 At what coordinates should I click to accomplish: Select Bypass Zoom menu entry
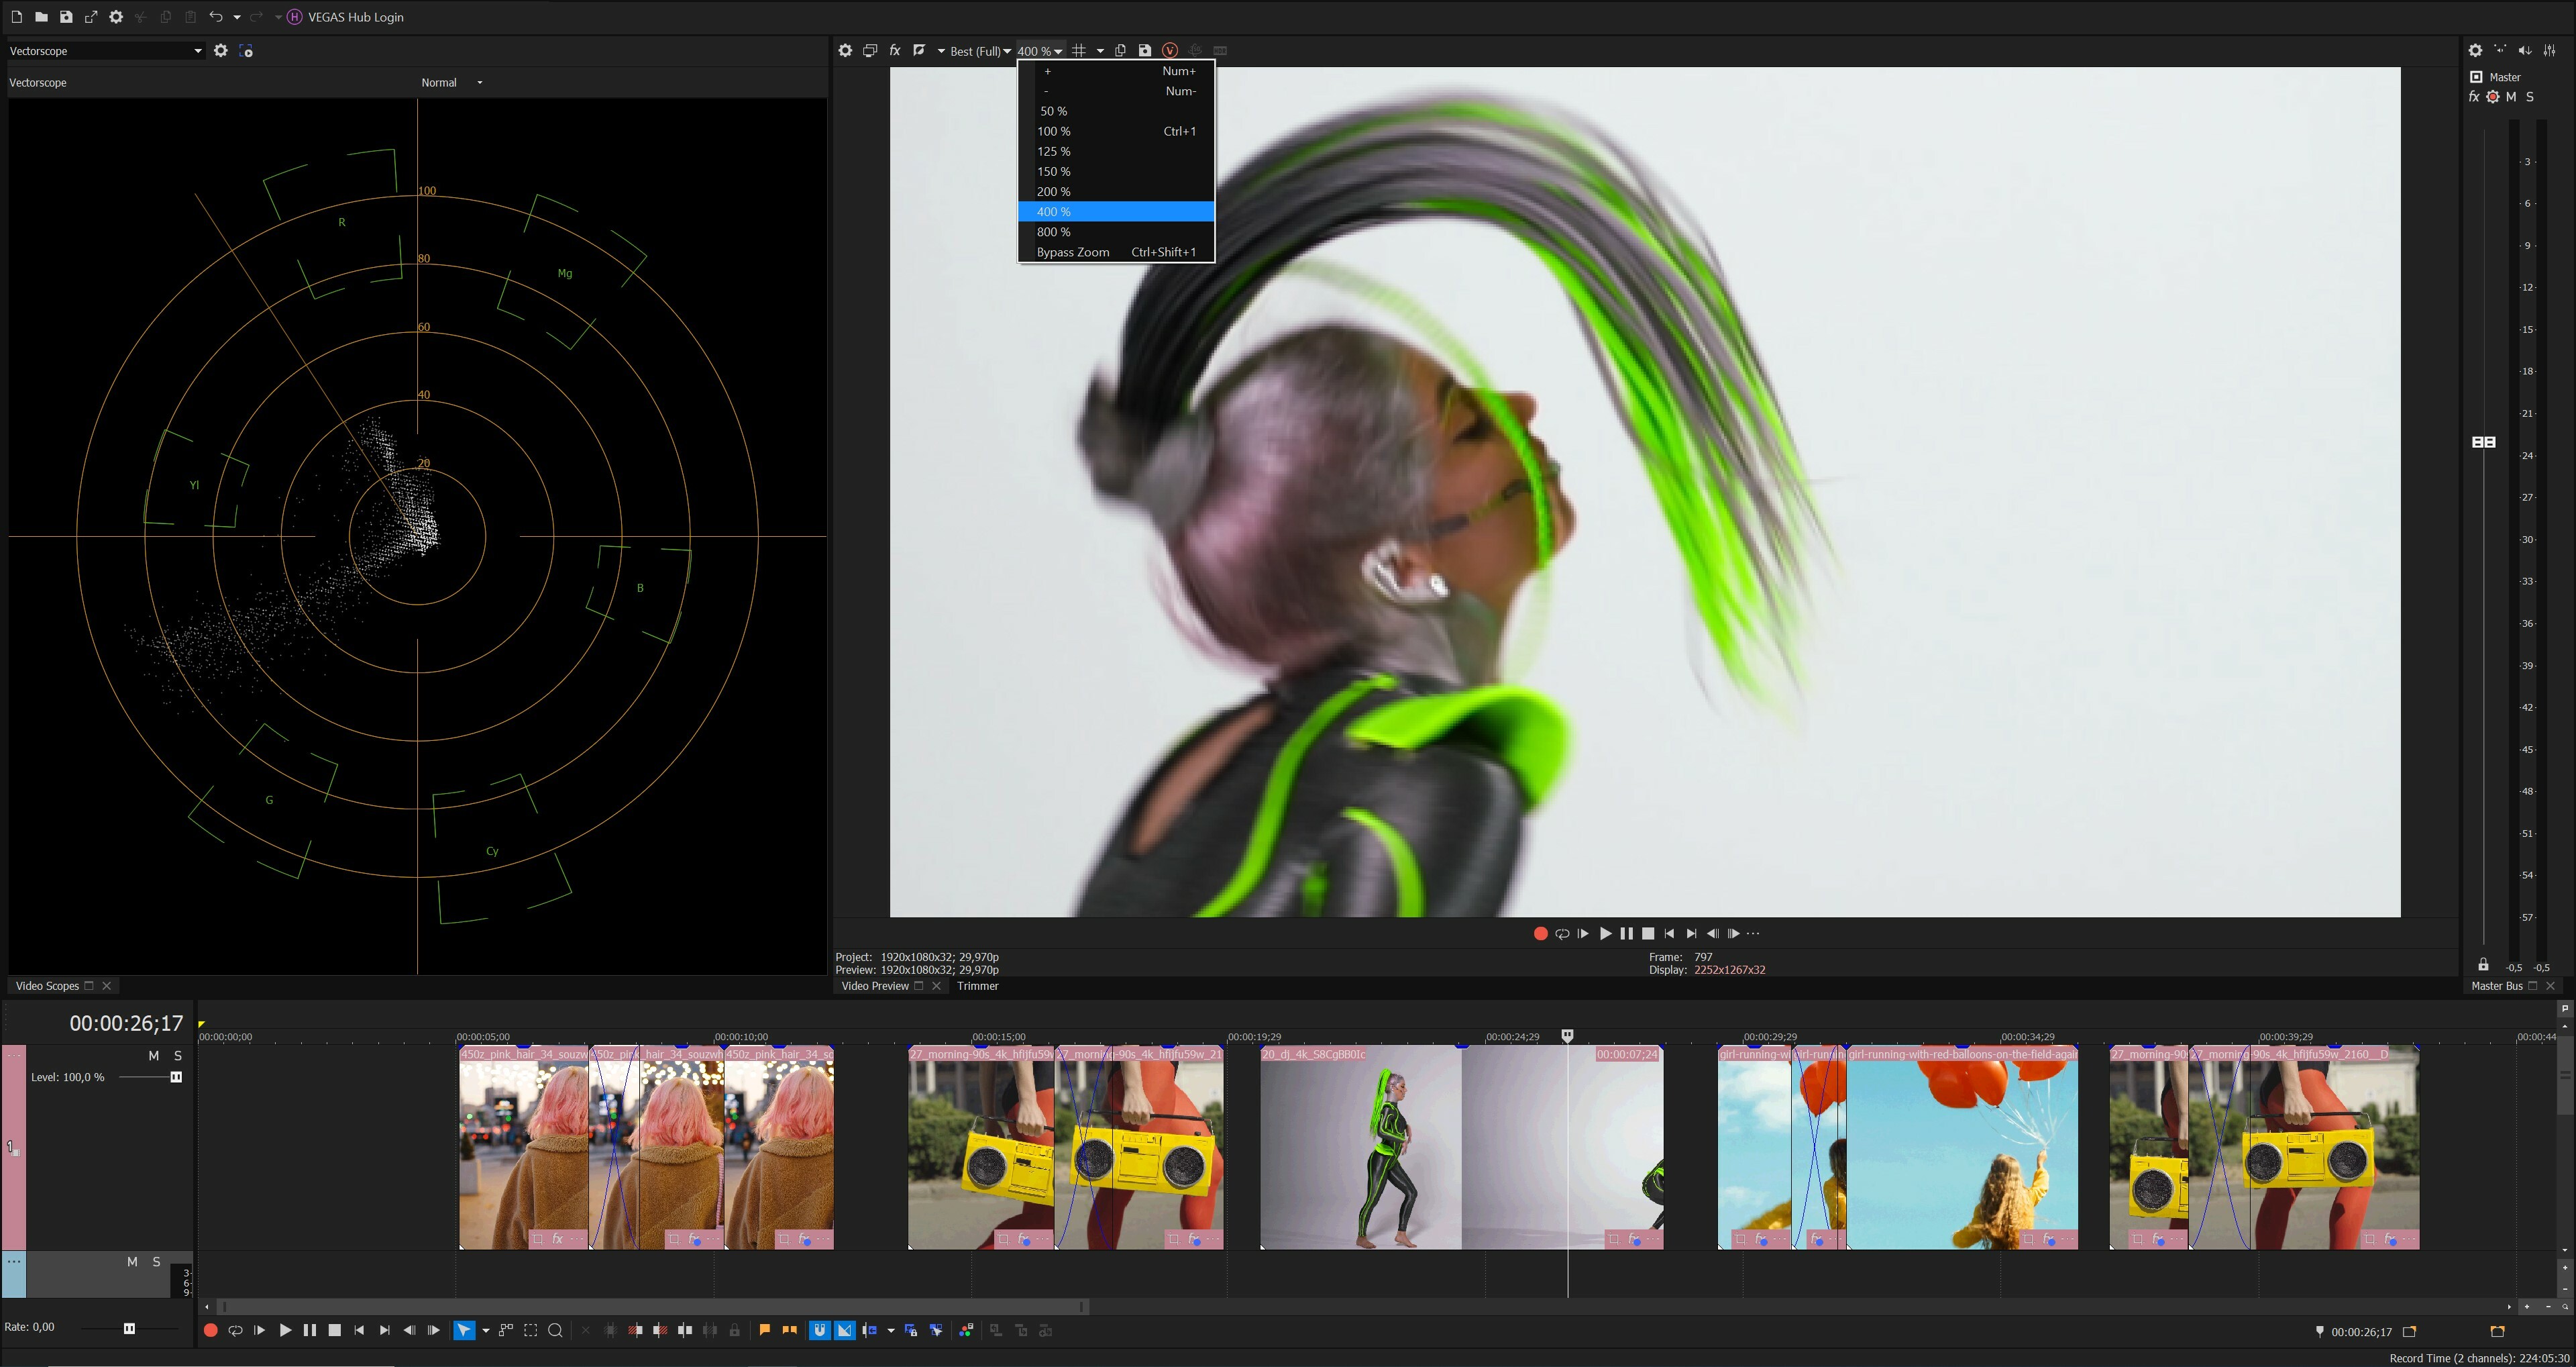coord(1072,252)
